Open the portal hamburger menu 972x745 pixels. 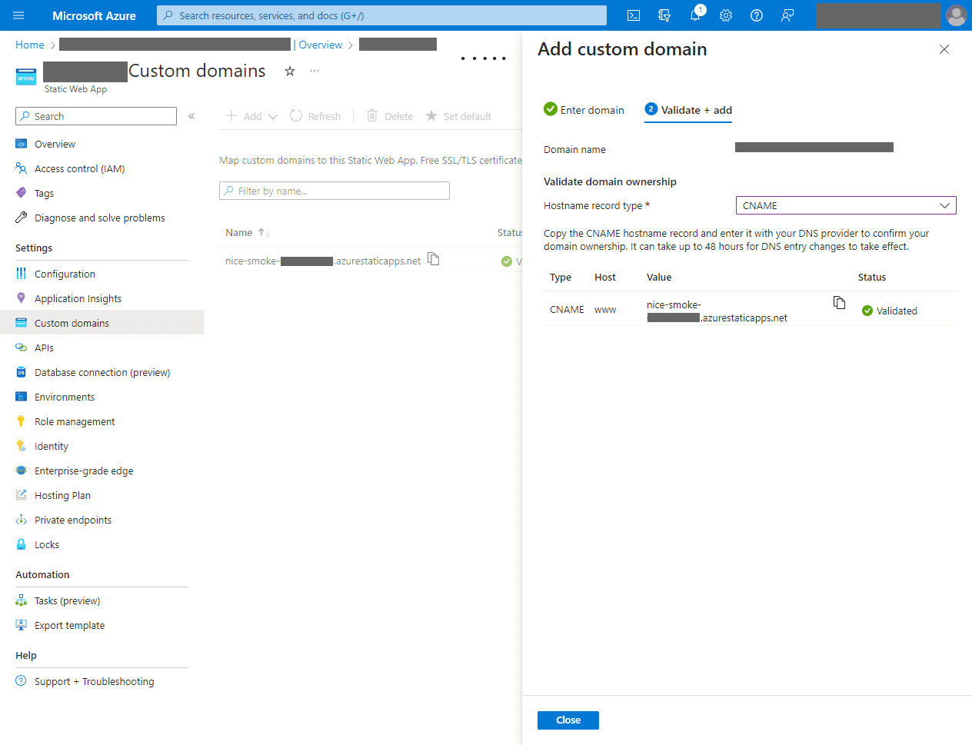[x=18, y=15]
